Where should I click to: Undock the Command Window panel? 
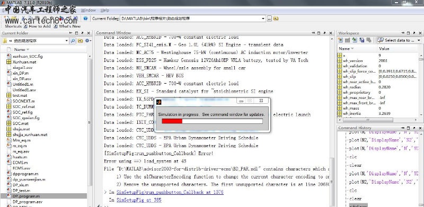[x=325, y=33]
